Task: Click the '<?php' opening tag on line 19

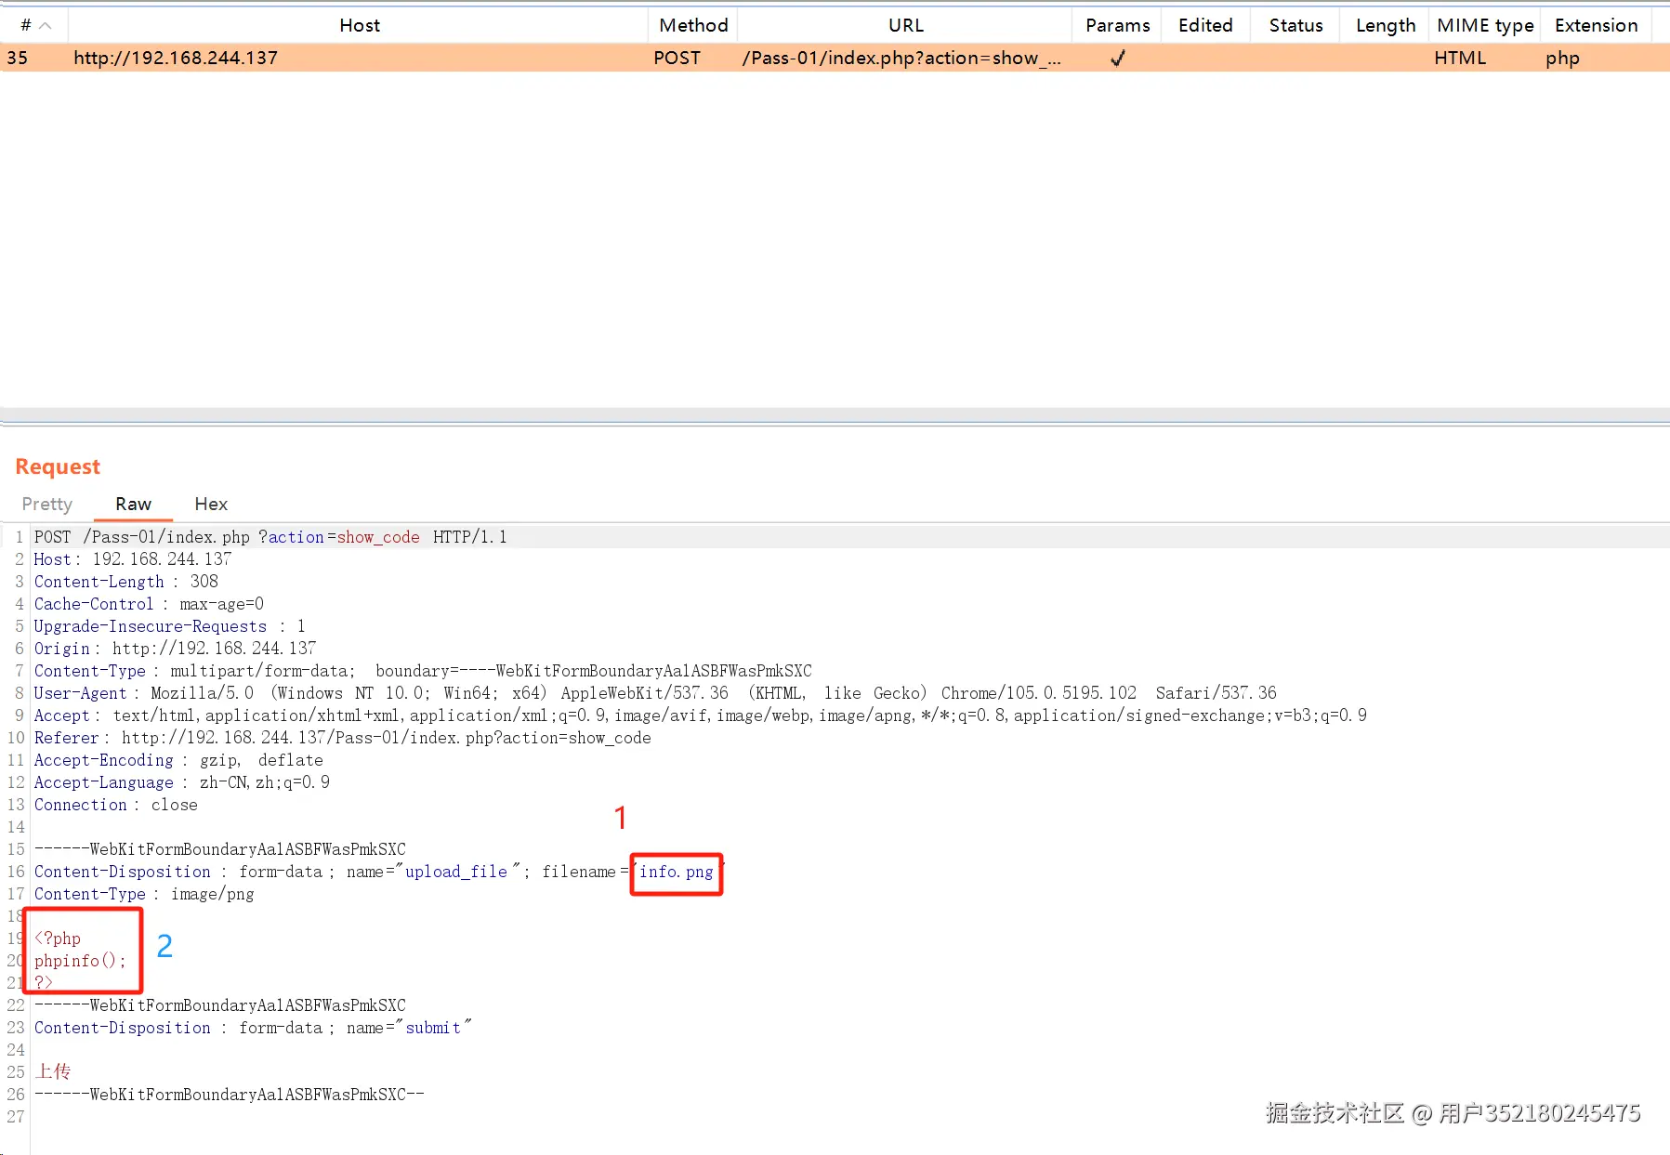Action: pos(58,938)
